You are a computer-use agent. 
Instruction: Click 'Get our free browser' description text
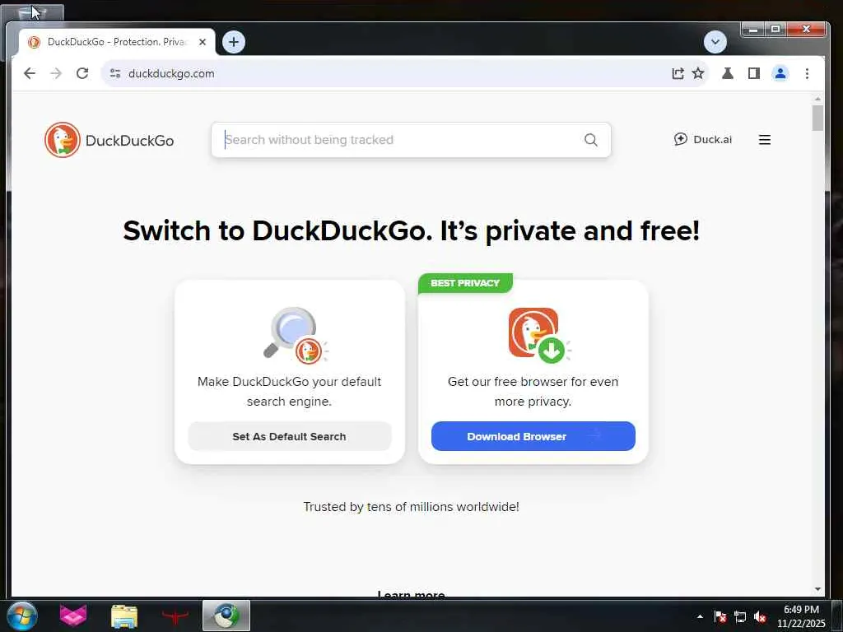533,391
